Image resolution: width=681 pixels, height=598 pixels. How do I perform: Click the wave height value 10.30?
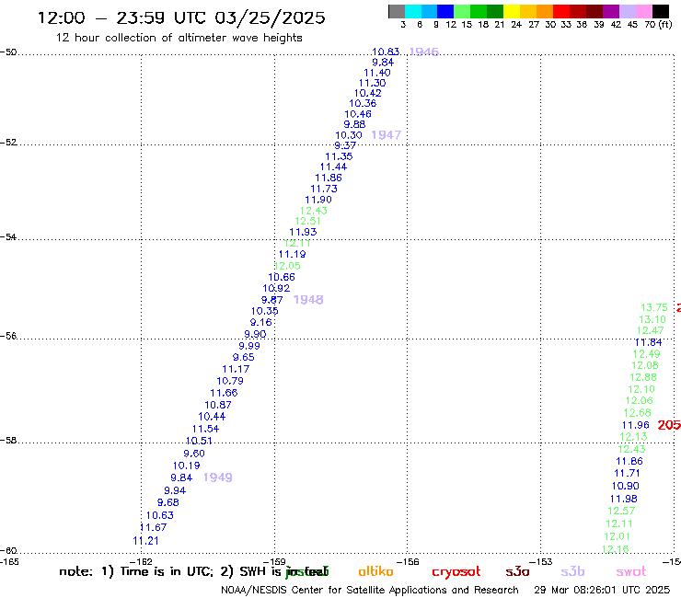point(349,135)
